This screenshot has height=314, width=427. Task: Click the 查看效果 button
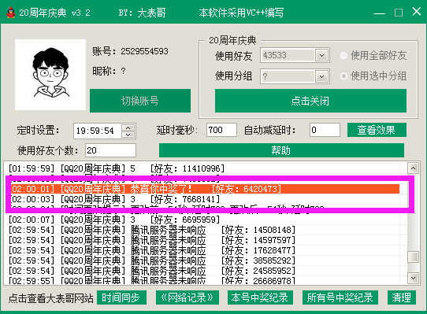(x=377, y=130)
